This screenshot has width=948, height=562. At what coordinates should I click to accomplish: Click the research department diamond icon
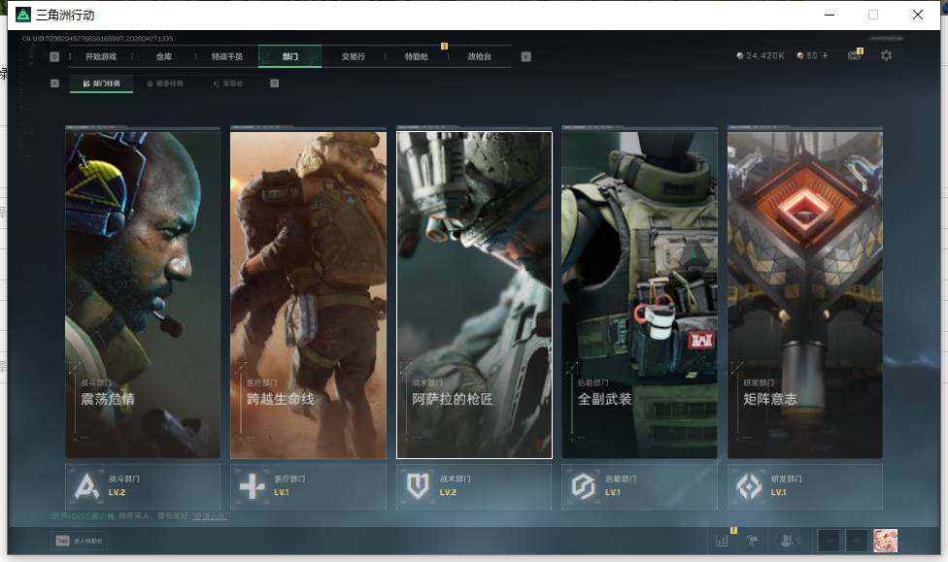coord(749,486)
